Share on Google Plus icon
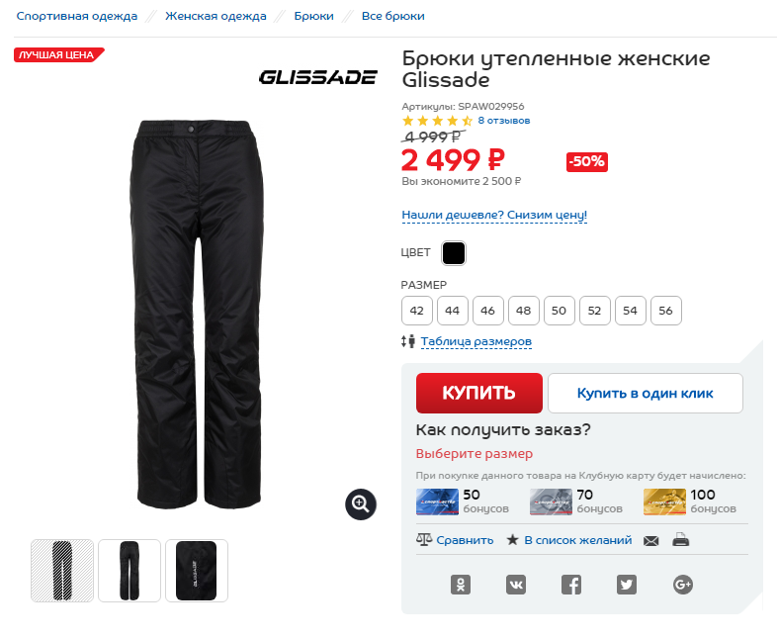This screenshot has width=778, height=639. click(x=683, y=585)
